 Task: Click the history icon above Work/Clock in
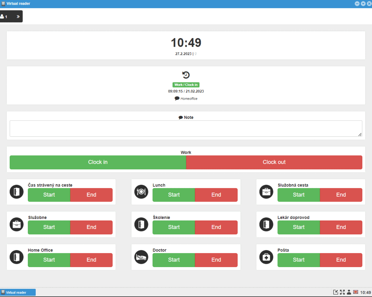pos(186,75)
